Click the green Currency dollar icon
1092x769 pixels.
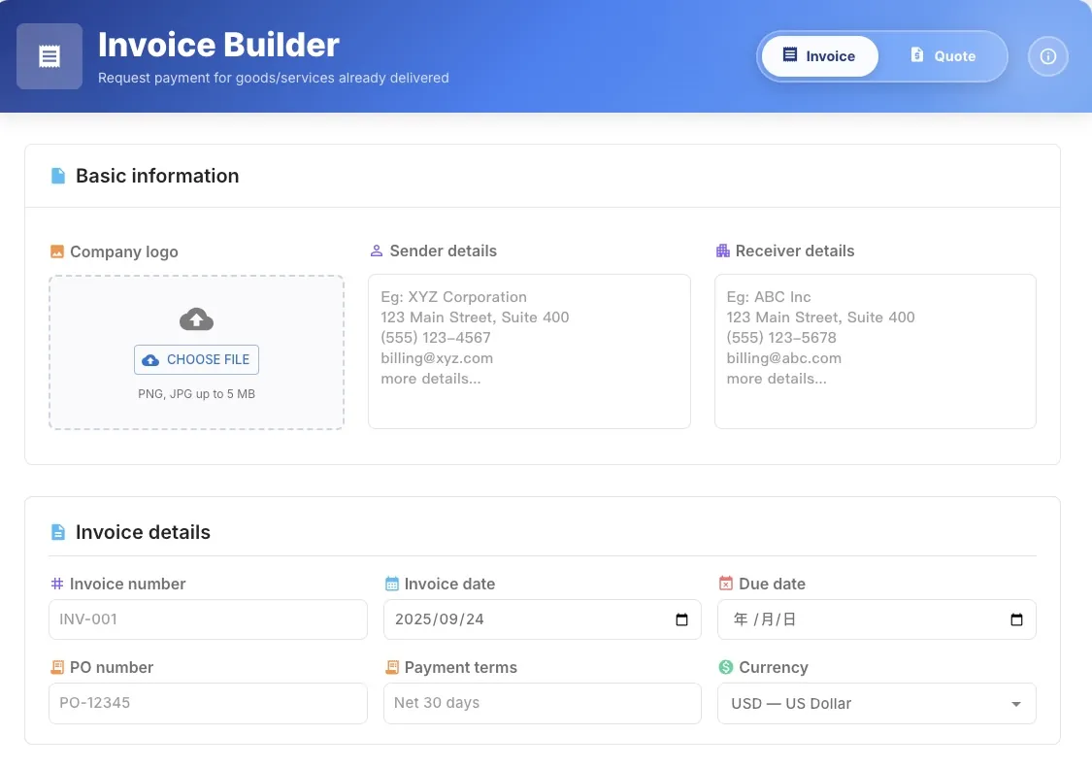coord(725,667)
